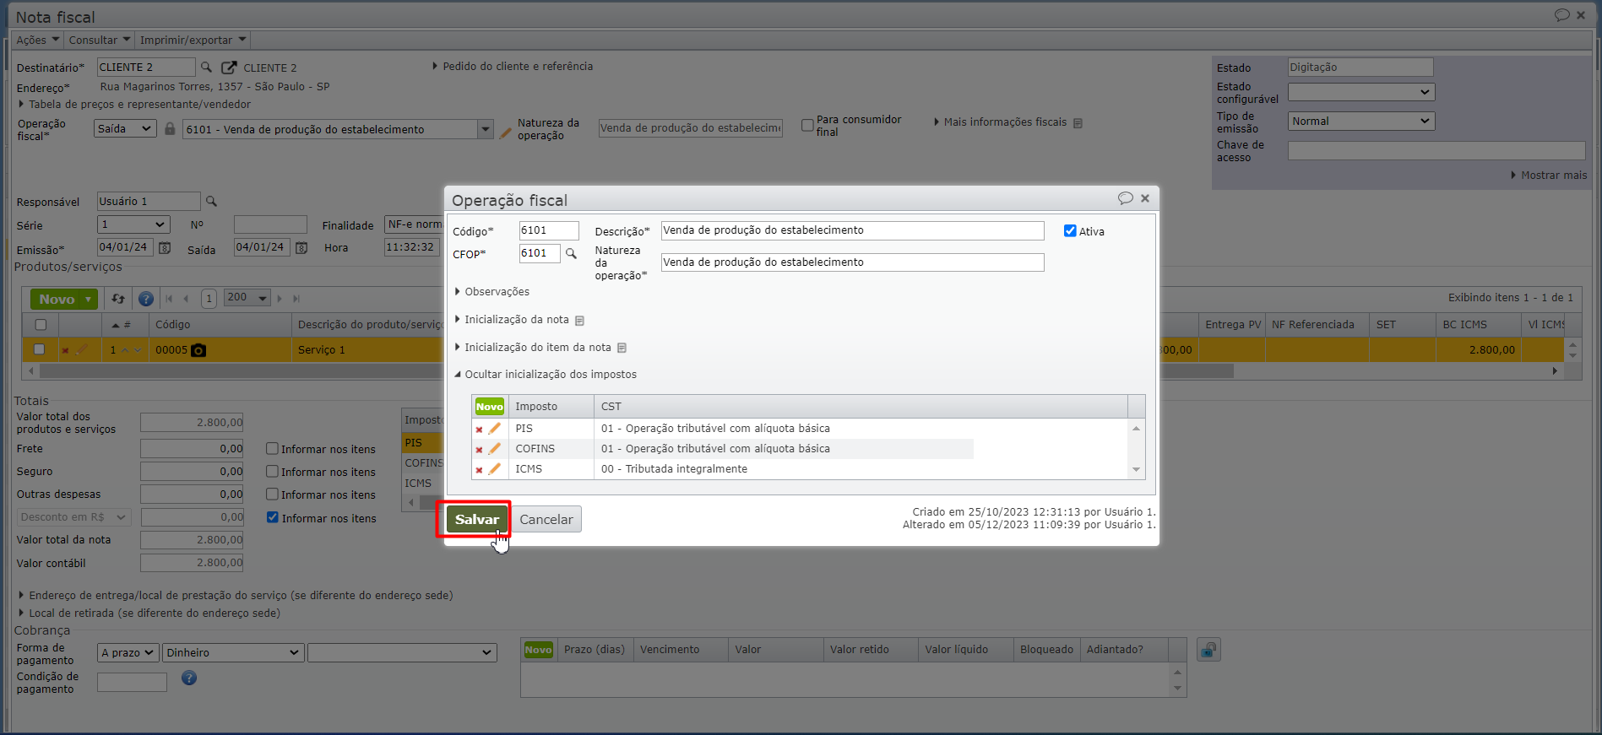Open photo camera icon for item 00005

pos(198,350)
